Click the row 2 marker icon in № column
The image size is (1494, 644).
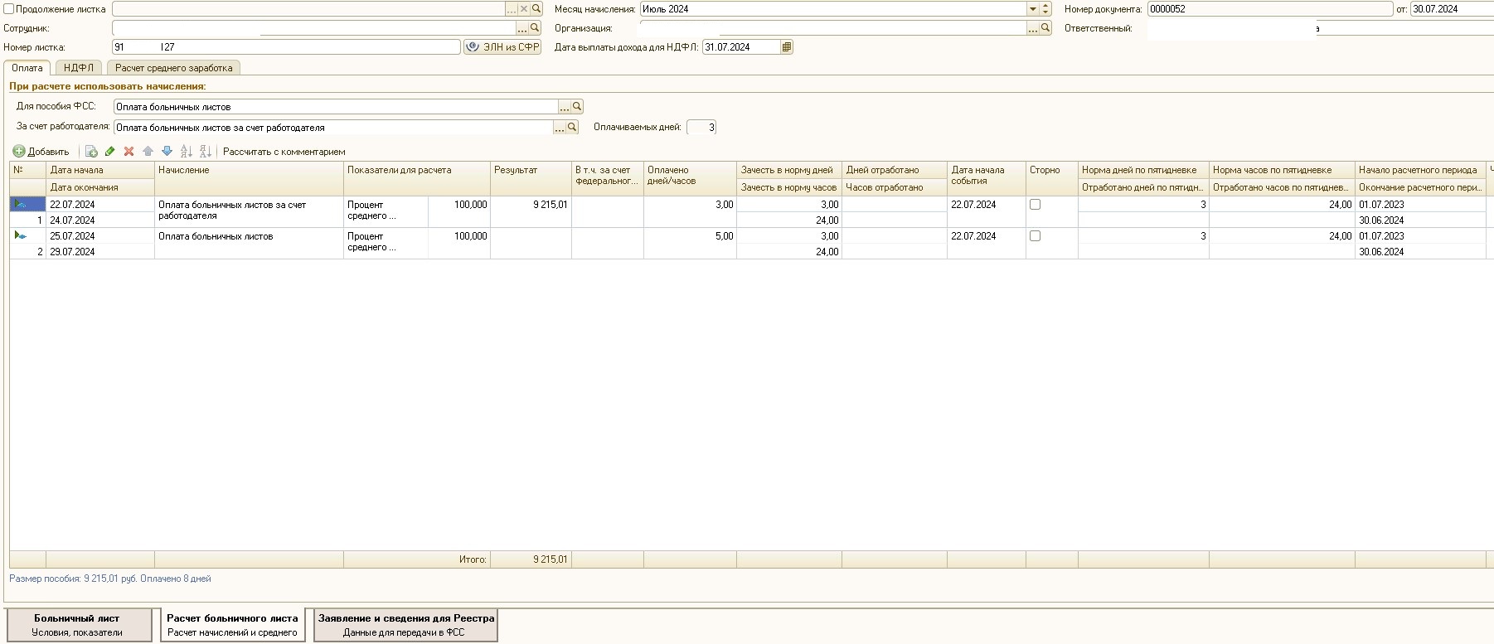tap(20, 235)
